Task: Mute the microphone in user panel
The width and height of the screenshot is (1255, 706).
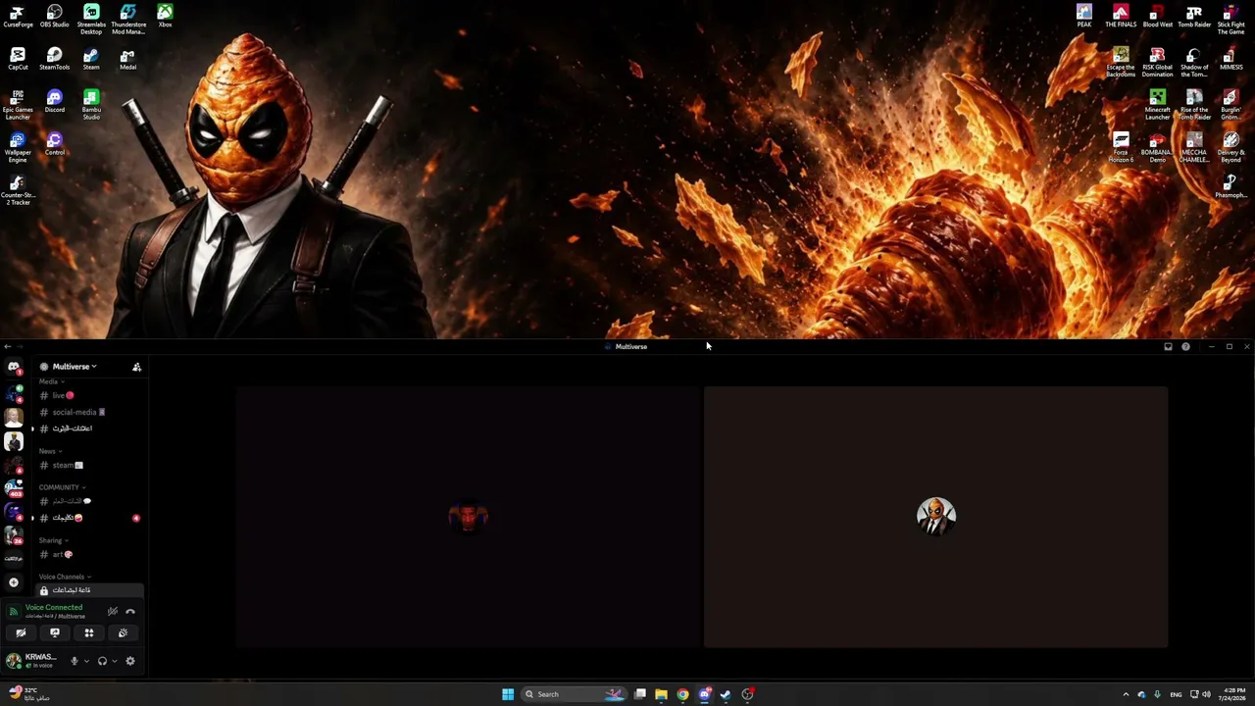Action: 74,661
